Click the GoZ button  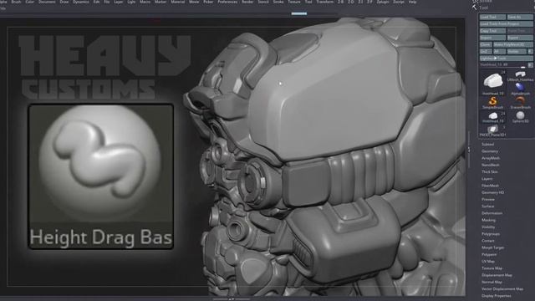click(485, 51)
